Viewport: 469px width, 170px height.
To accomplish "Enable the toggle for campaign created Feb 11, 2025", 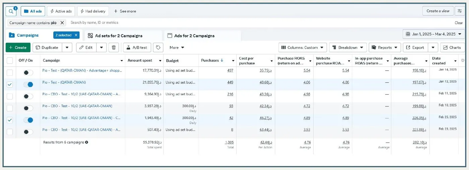I will [28, 97].
